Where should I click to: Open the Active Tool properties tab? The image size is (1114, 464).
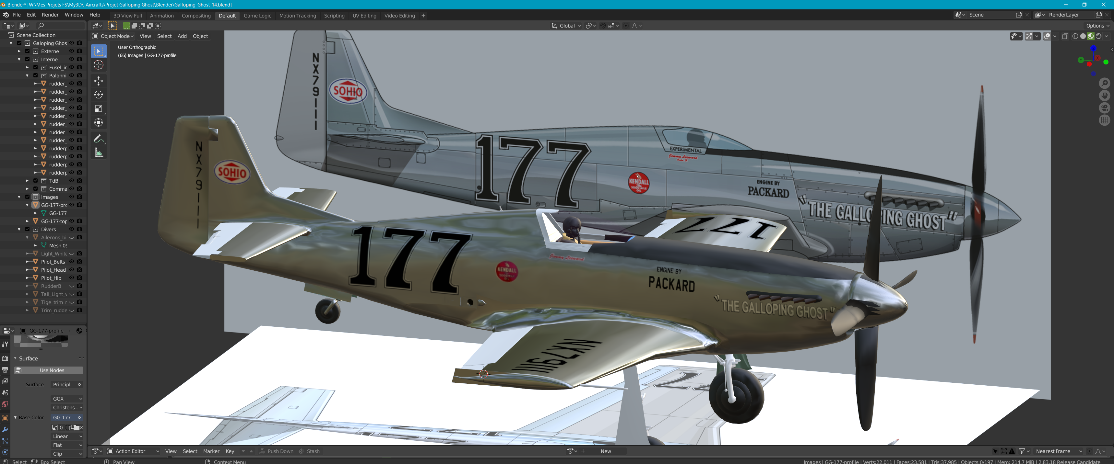pos(5,344)
